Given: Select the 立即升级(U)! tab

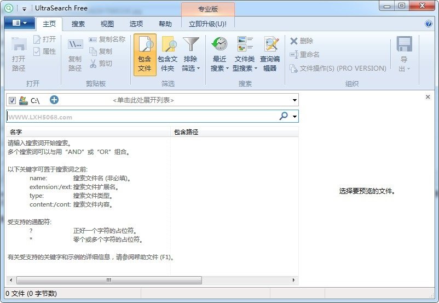Looking at the screenshot, I should click(208, 24).
